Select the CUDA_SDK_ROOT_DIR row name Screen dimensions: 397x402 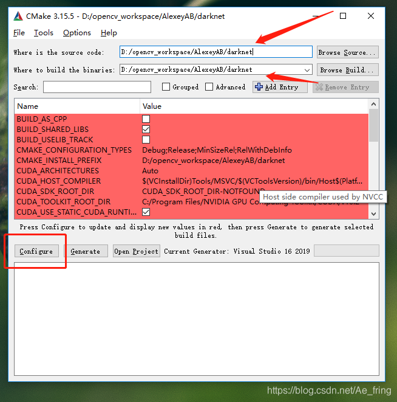[x=55, y=192]
